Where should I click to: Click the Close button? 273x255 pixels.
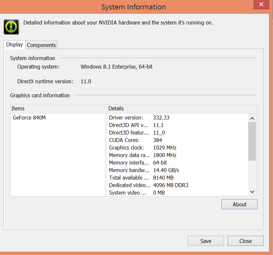coord(246,241)
